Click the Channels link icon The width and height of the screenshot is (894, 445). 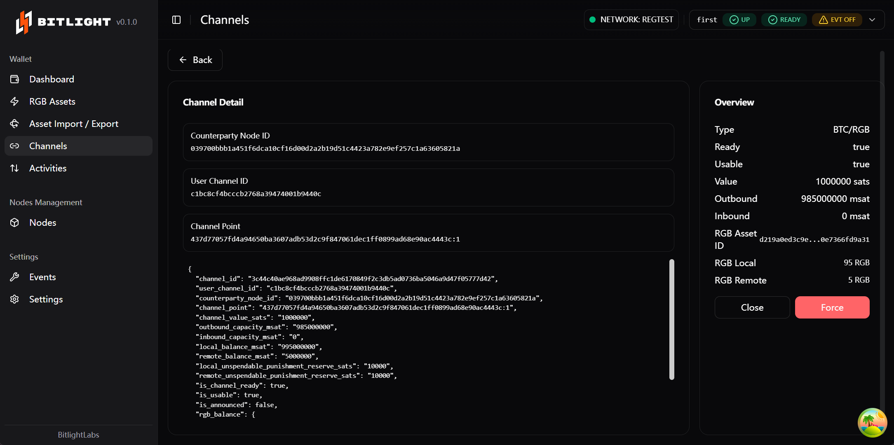coord(15,146)
